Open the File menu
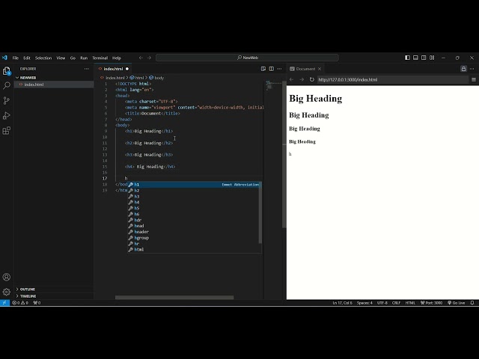The image size is (479, 359). pos(16,58)
